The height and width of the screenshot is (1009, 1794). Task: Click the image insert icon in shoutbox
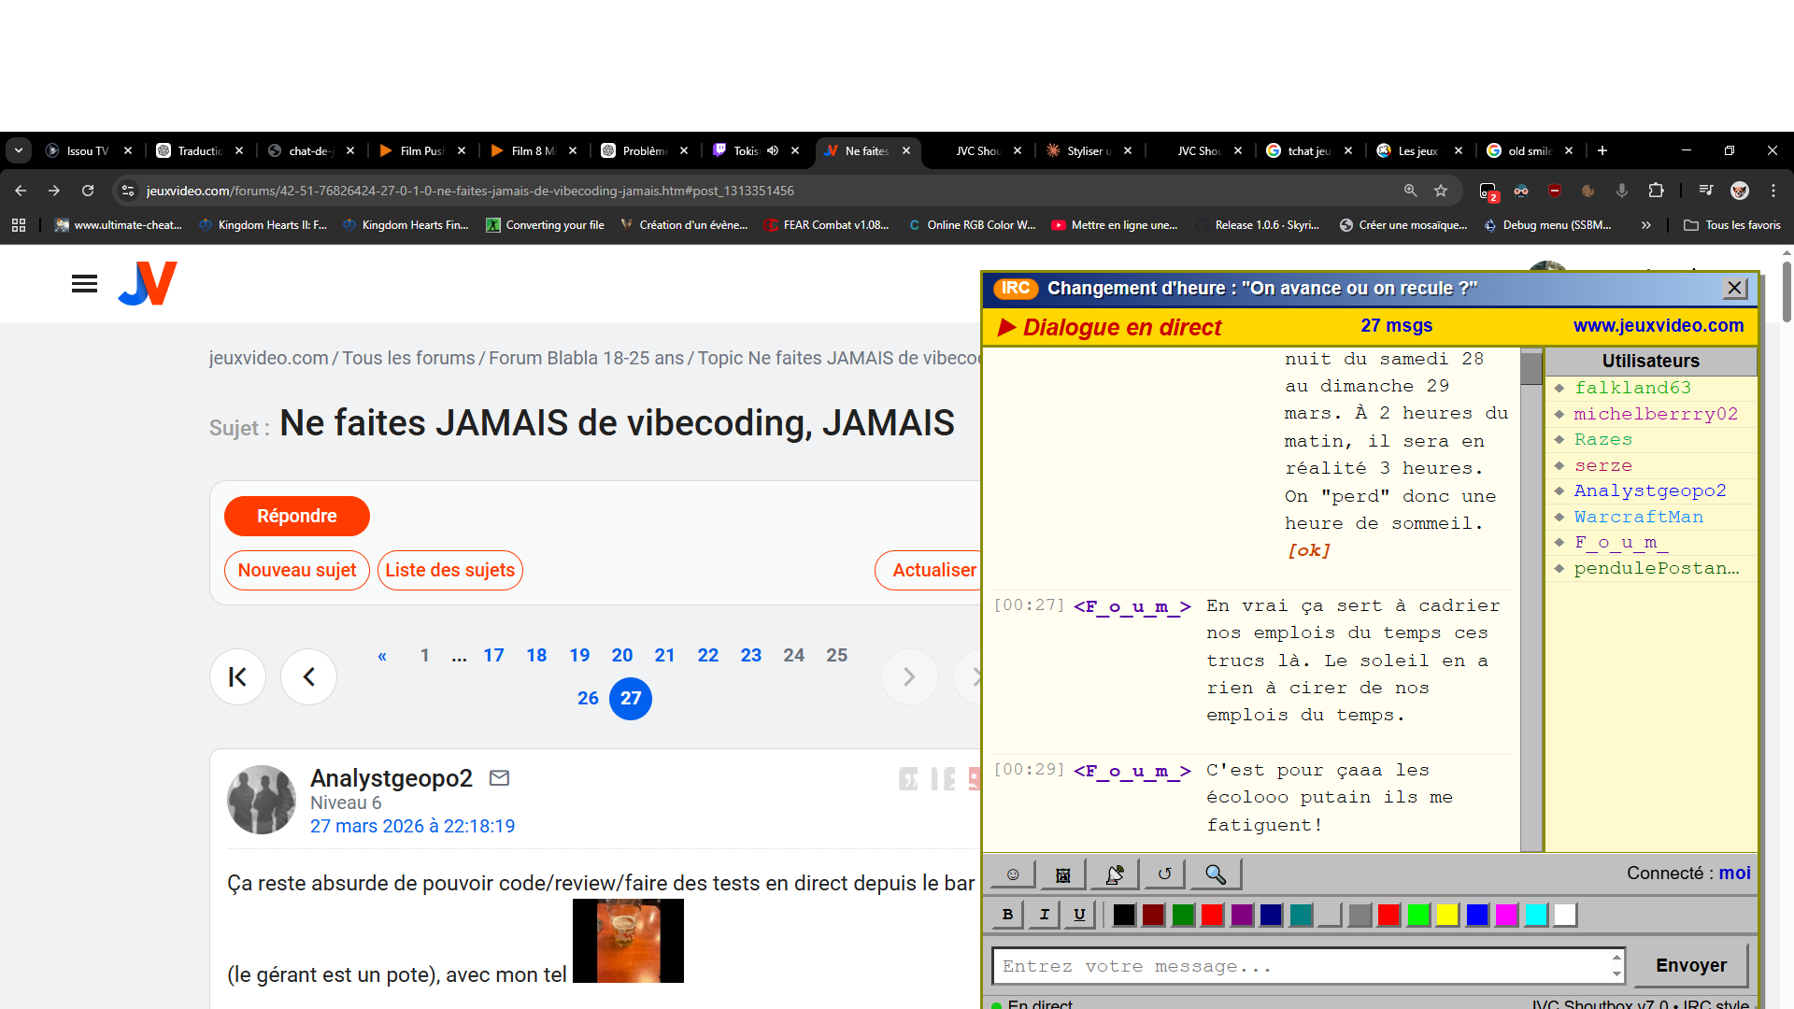[x=1063, y=874]
